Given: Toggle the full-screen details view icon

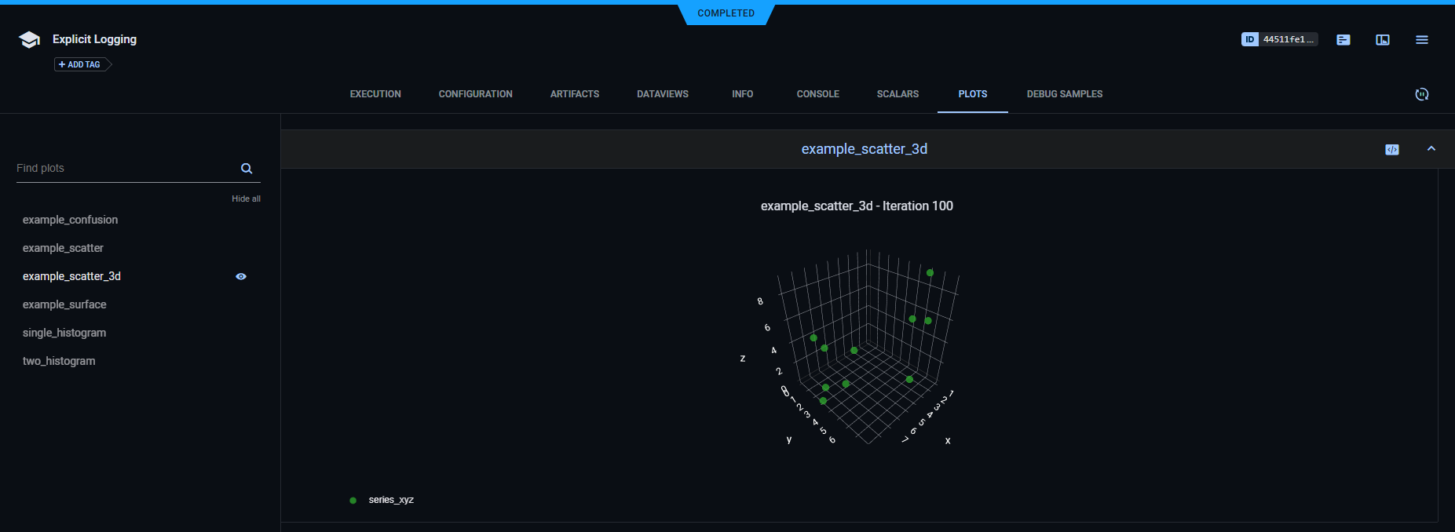Looking at the screenshot, I should 1382,40.
